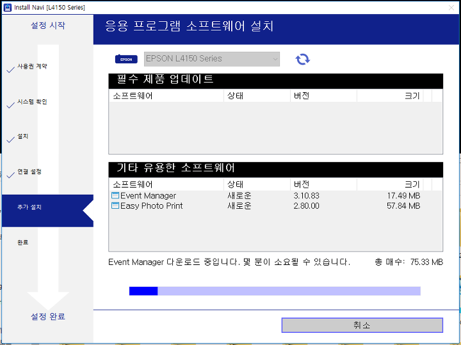Viewport: 461px width, 345px height.
Task: Click the download progress bar
Action: pos(275,291)
